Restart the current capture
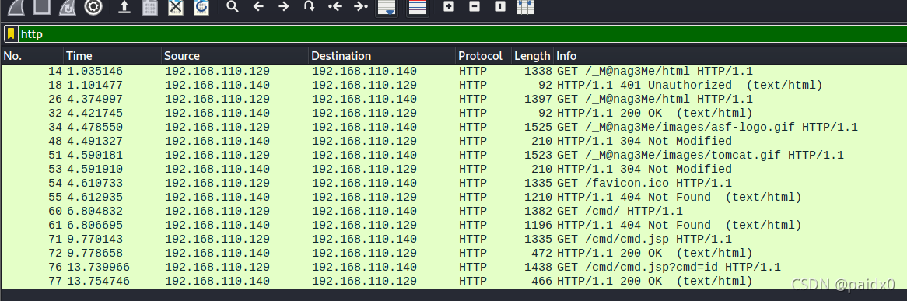Screen dimensions: 907x301 (x=68, y=7)
